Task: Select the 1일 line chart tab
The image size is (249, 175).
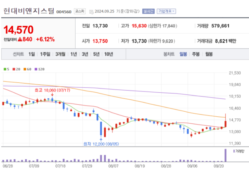Action: pos(32,54)
